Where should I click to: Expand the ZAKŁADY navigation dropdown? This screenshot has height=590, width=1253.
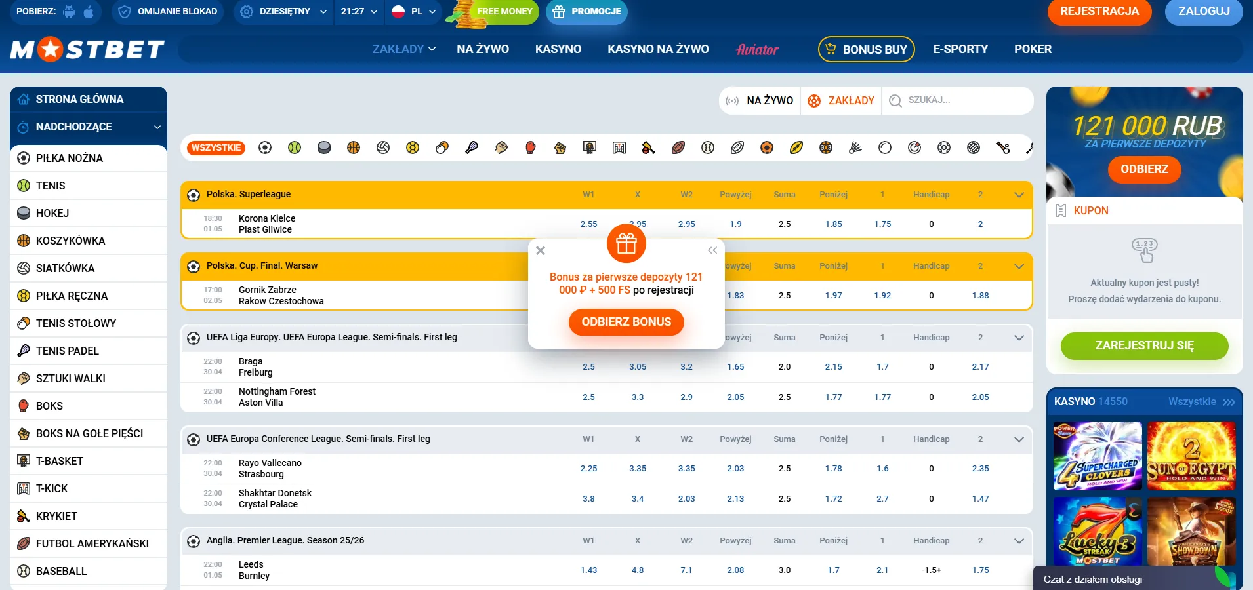coord(404,49)
